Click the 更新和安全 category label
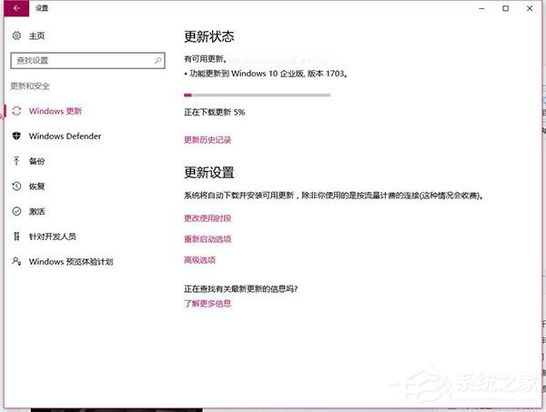This screenshot has height=412, width=546. point(30,86)
